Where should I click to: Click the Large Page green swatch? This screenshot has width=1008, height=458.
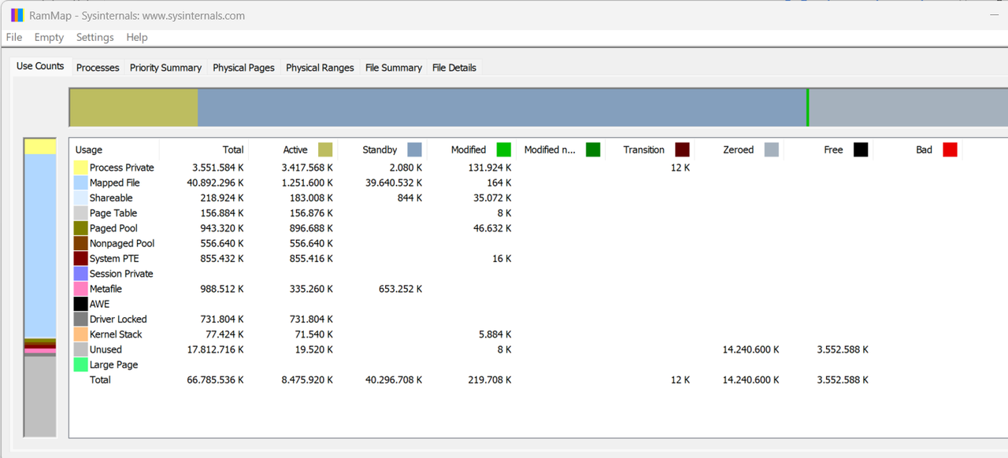80,365
